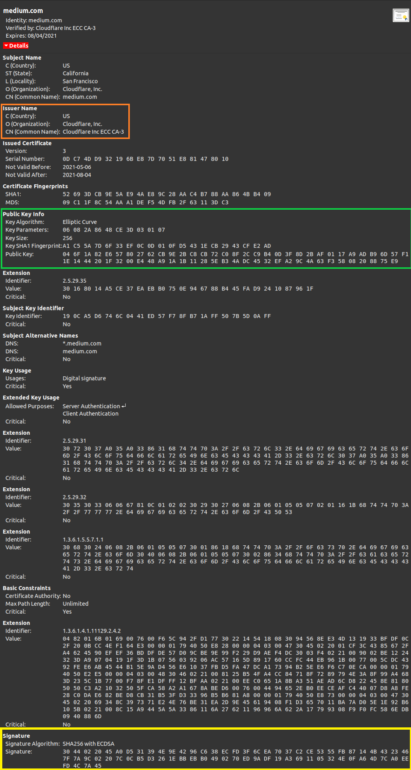
Task: Click the Digital signature usage value
Action: pyautogui.click(x=84, y=379)
